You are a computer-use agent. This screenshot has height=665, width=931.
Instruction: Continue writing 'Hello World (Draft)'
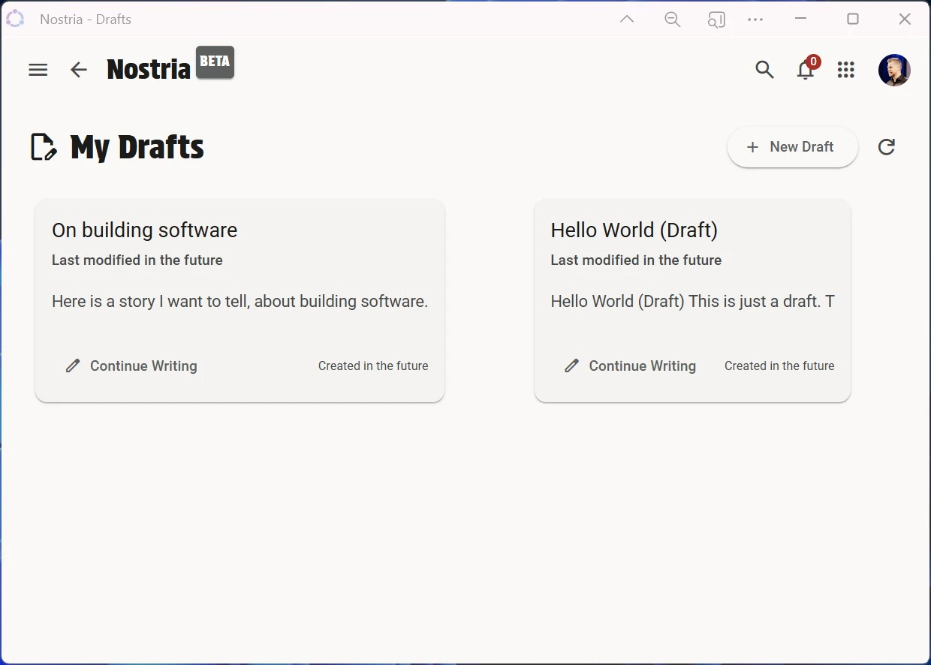630,366
